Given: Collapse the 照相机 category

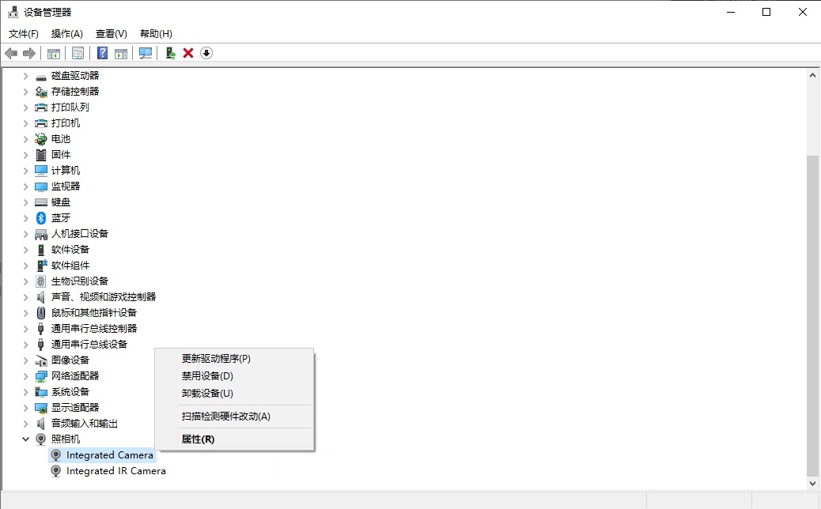Looking at the screenshot, I should point(25,439).
